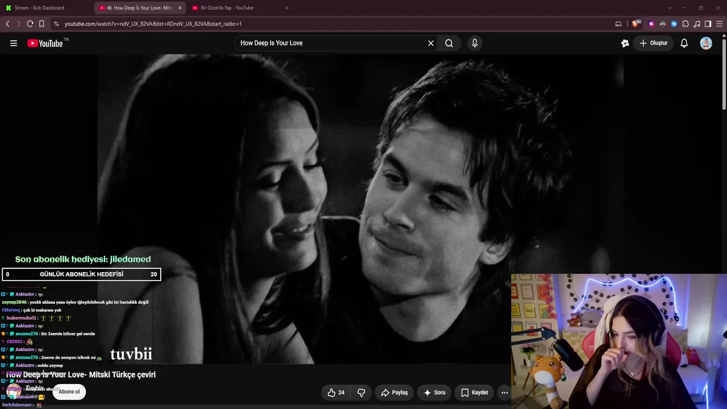
Task: Open the purple star extension
Action: [651, 24]
